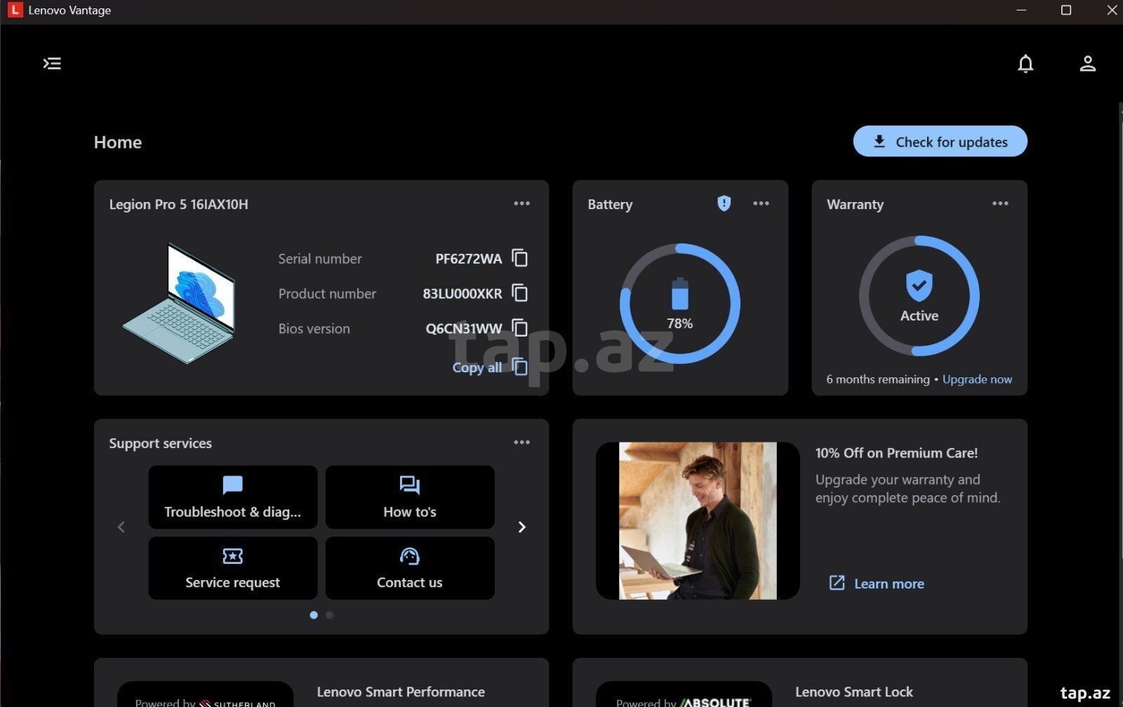Click the '6 months remaining' text

[877, 379]
